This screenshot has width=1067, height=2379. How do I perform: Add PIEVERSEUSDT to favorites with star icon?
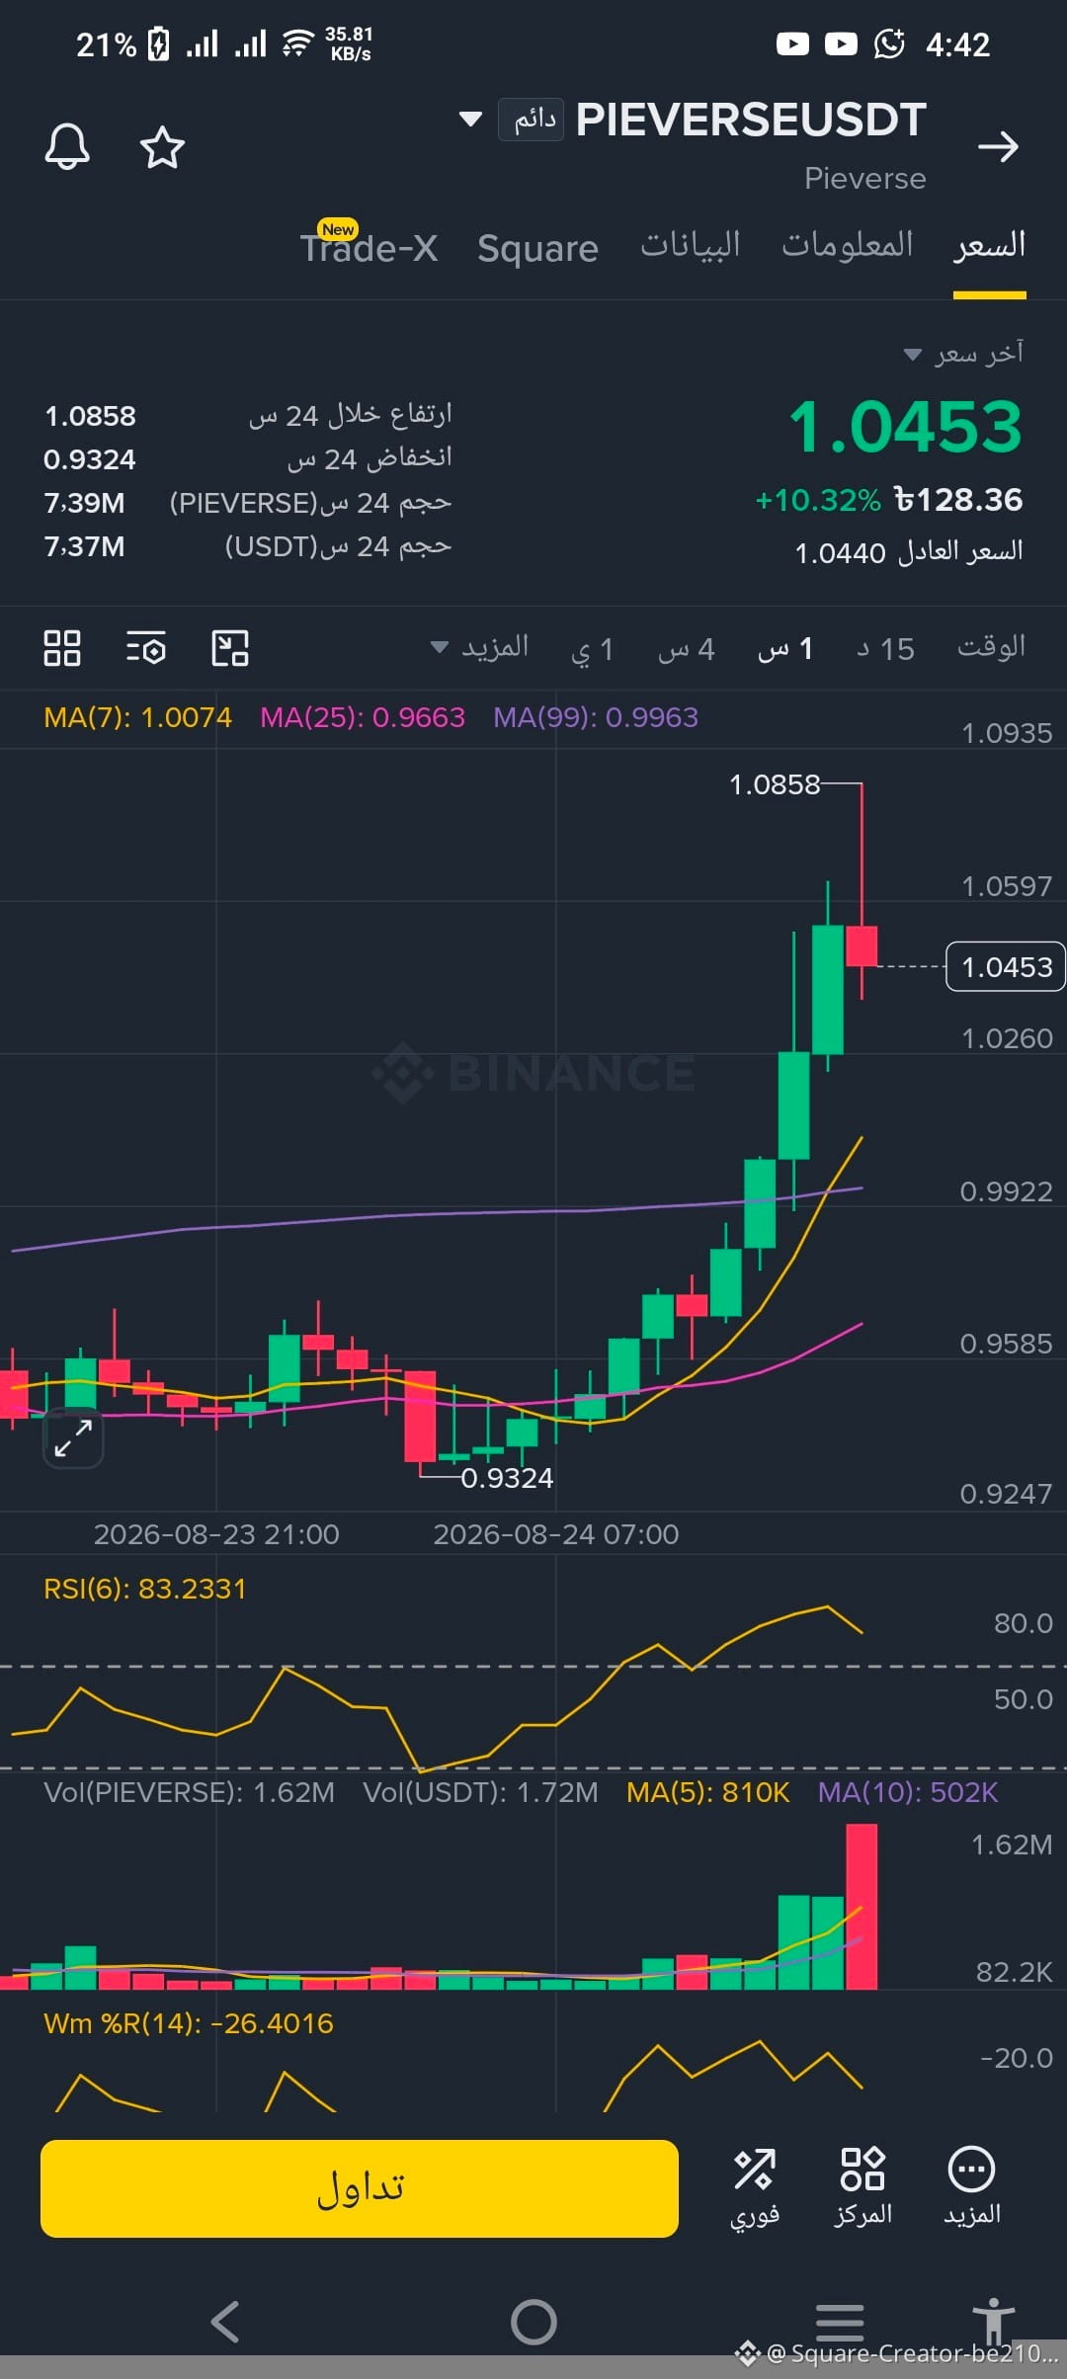[x=162, y=147]
